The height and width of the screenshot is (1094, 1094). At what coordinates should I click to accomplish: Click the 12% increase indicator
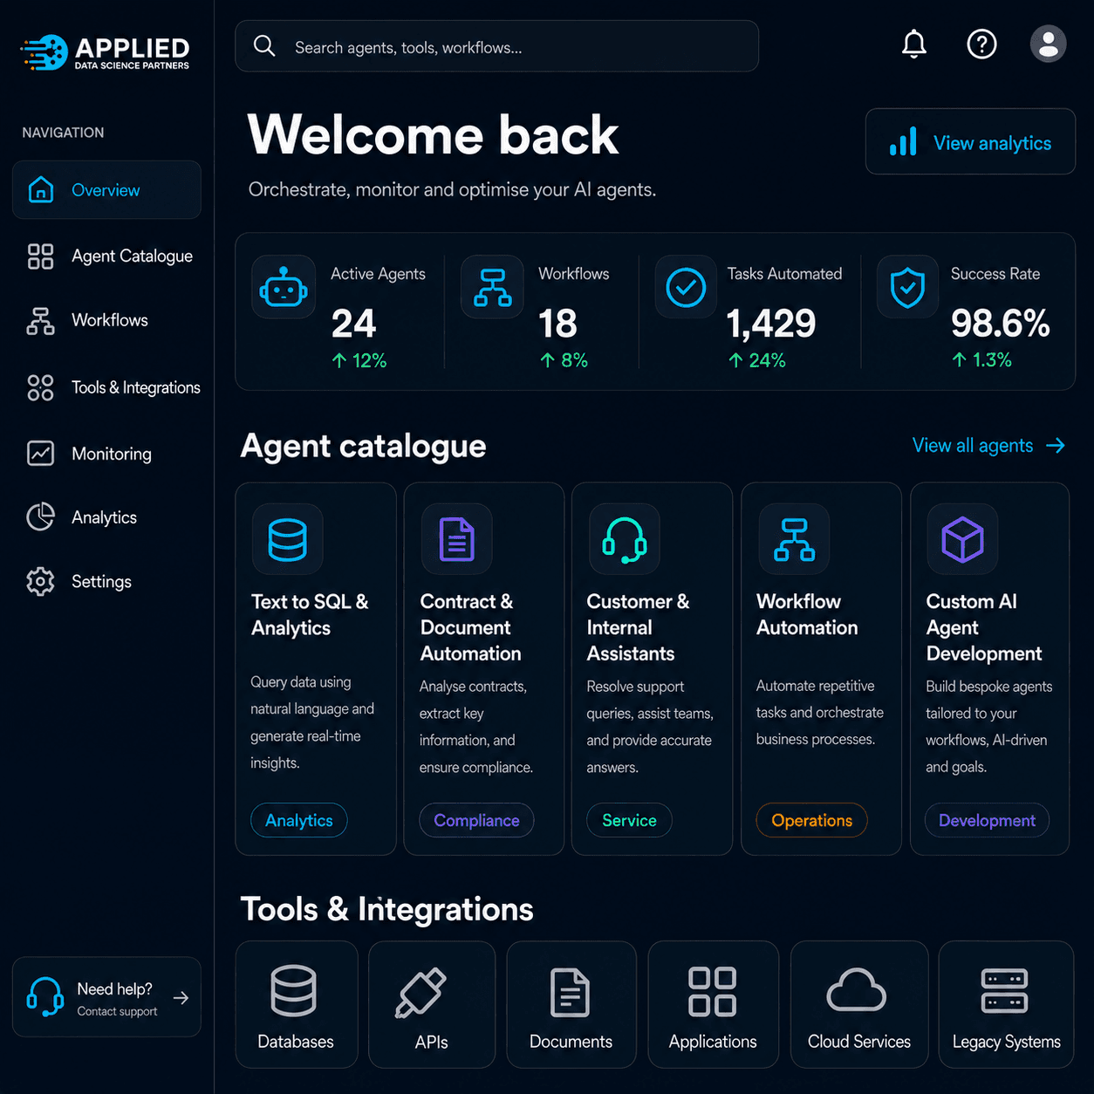(359, 360)
